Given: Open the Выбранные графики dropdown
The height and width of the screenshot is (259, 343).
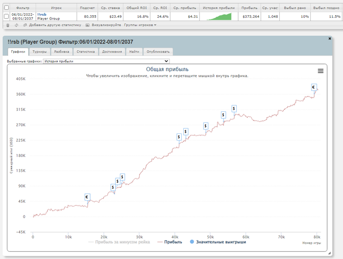Looking at the screenshot, I should tap(106, 61).
